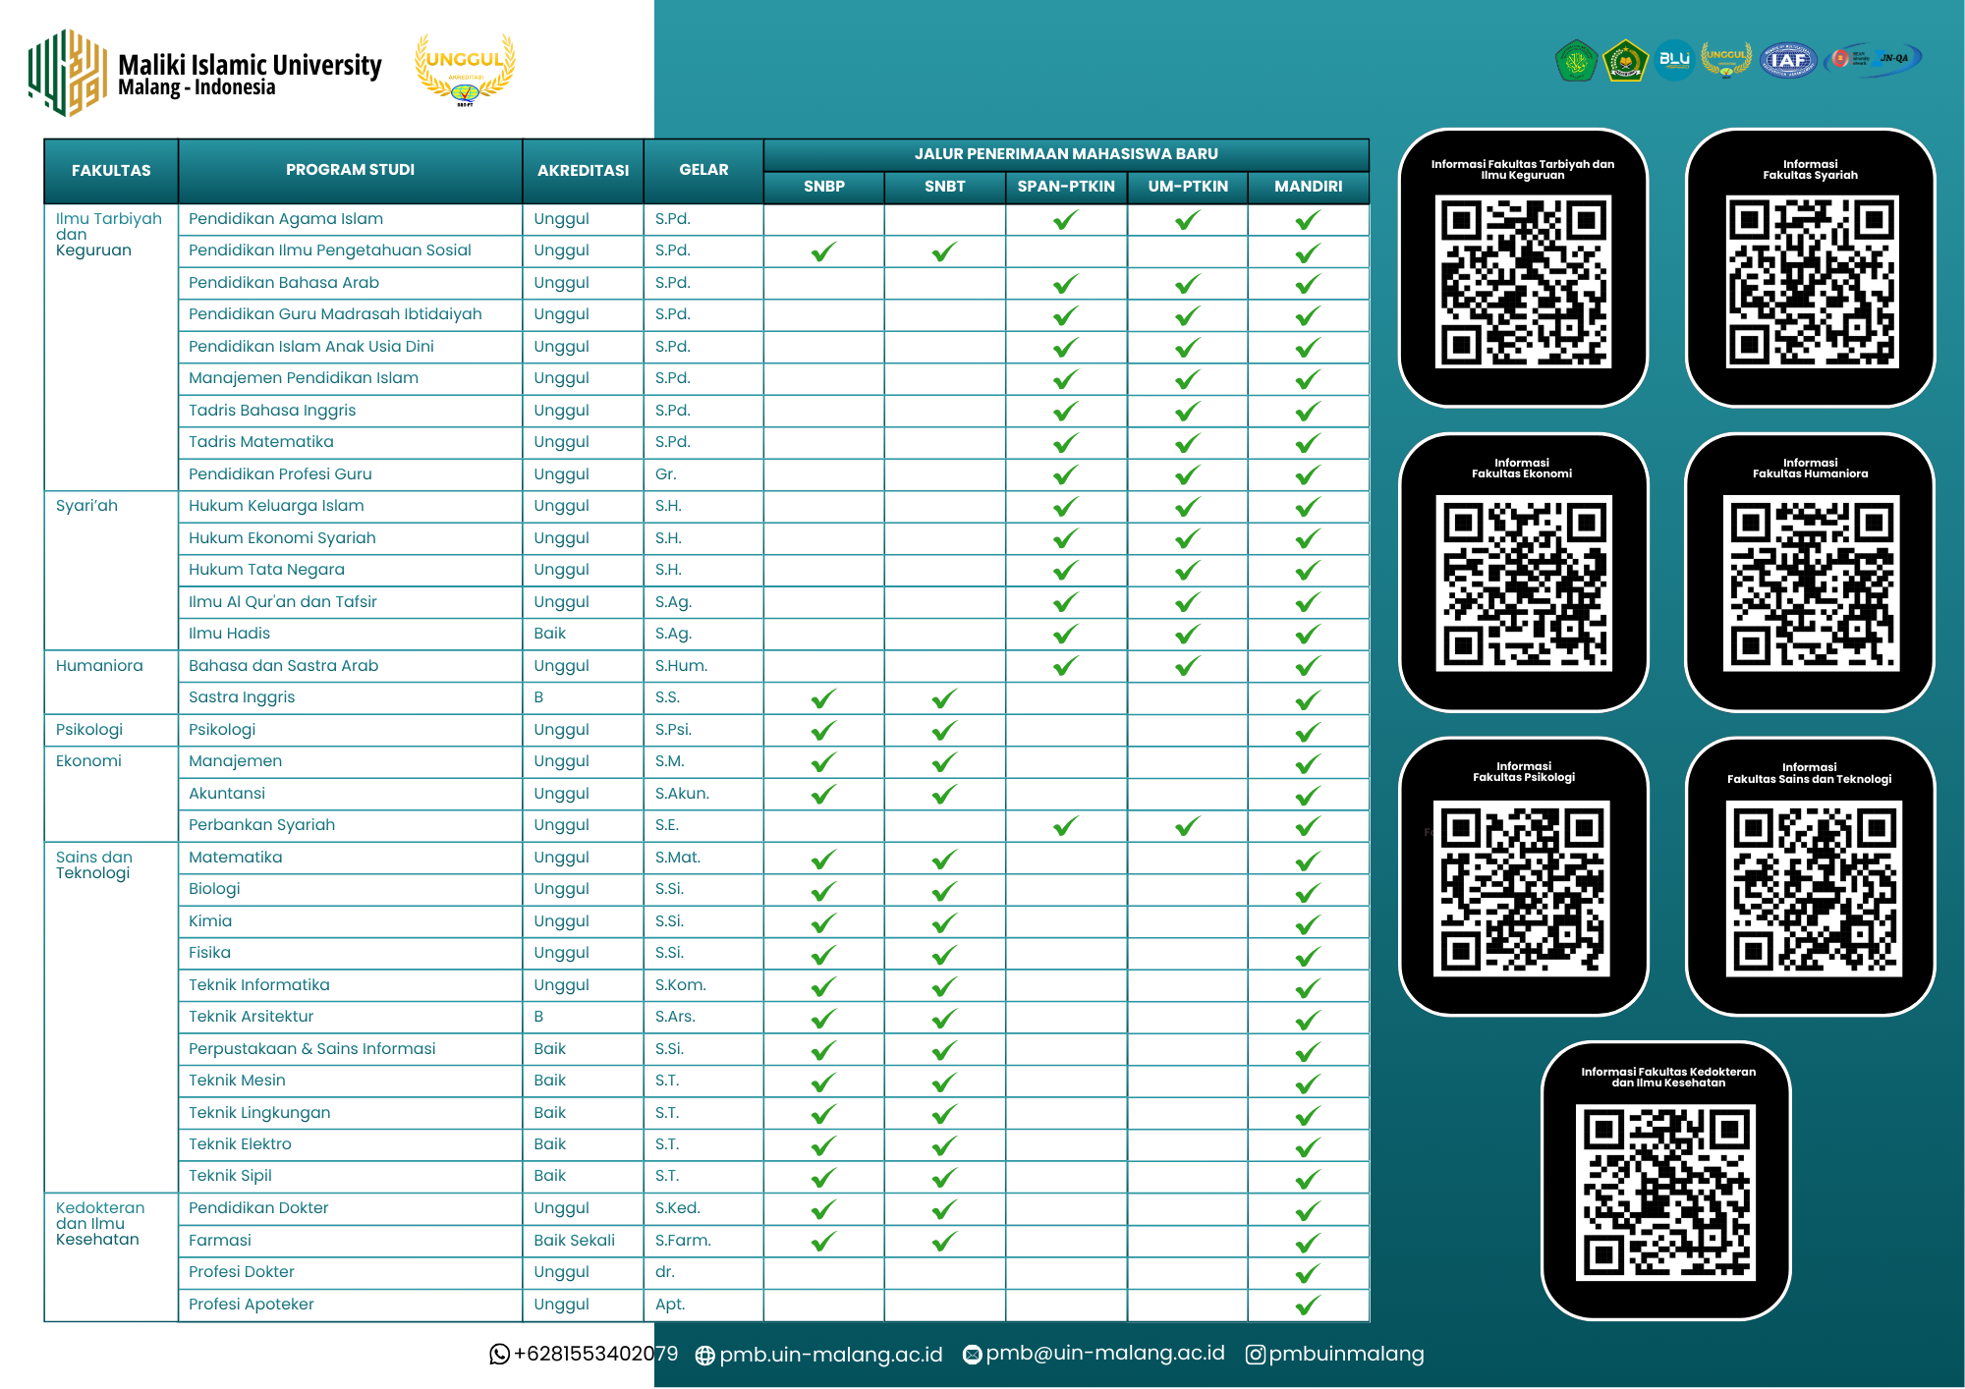
Task: Click MANDIRI checkmark for Profesi Apoteker row
Action: [1308, 1306]
